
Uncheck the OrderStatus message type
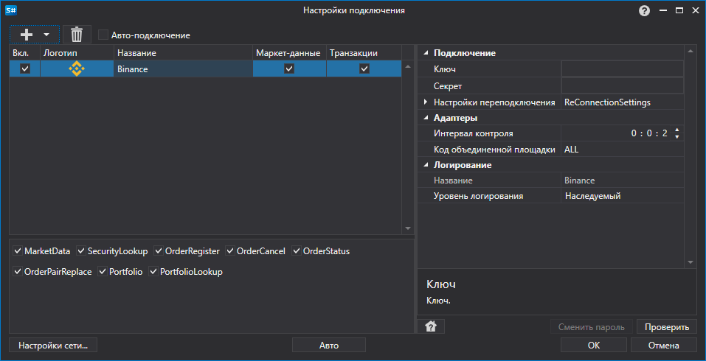pos(297,251)
